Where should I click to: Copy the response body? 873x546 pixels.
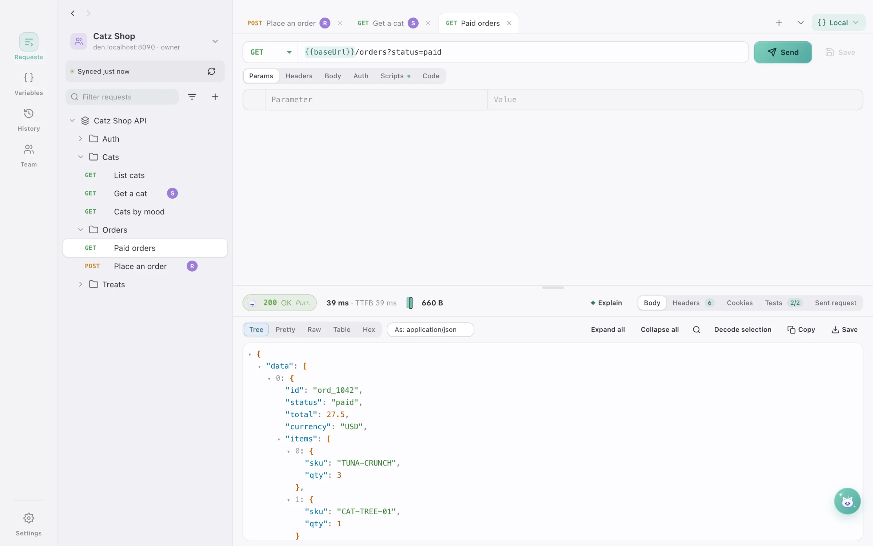pyautogui.click(x=801, y=330)
